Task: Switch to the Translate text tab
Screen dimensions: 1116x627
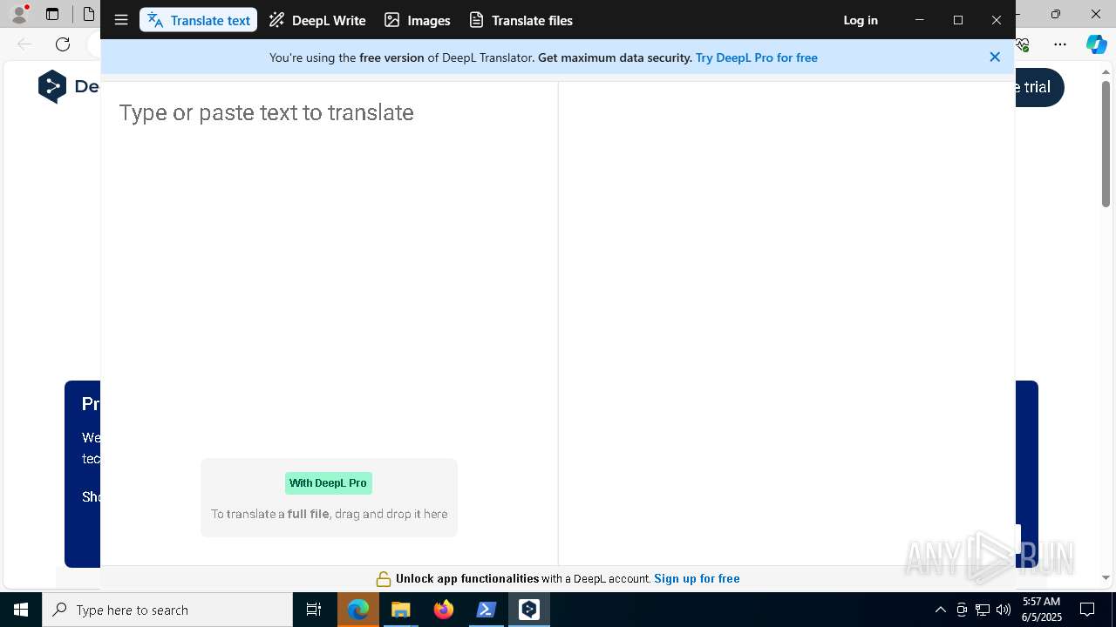Action: pyautogui.click(x=199, y=20)
